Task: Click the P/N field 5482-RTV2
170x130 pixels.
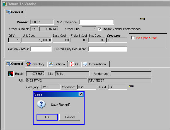Action: (57, 80)
